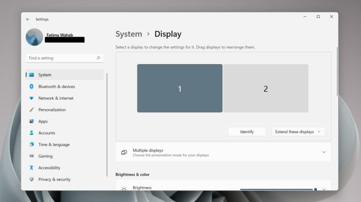Go to Network & internet settings
The image size is (361, 202).
point(65,98)
